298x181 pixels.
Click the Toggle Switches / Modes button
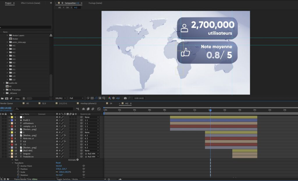[67, 179]
